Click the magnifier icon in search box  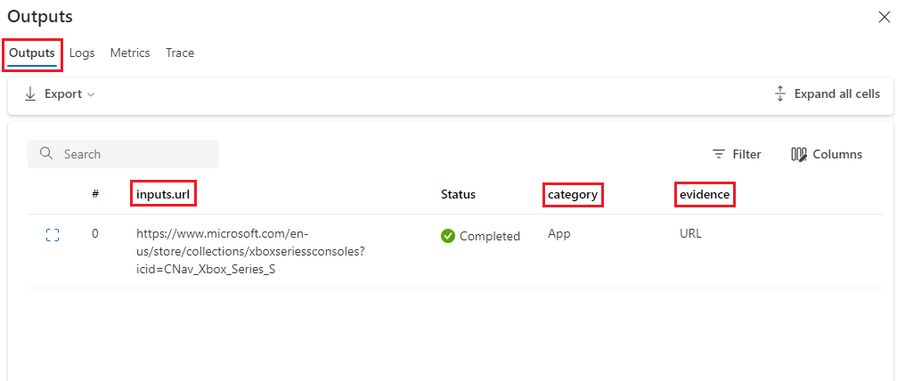pyautogui.click(x=46, y=154)
